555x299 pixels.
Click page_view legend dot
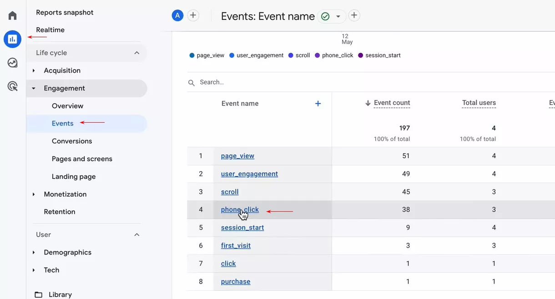(x=192, y=55)
